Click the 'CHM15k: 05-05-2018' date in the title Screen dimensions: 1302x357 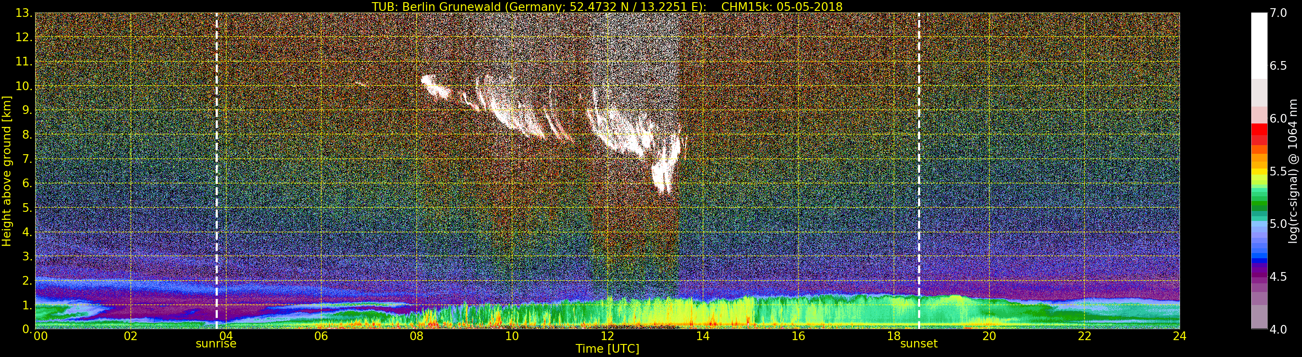click(x=781, y=6)
